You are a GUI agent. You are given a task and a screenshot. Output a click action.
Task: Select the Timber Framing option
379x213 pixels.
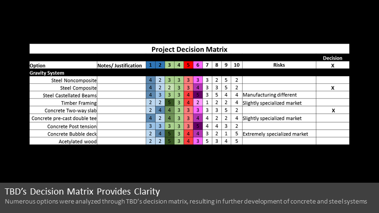click(79, 103)
